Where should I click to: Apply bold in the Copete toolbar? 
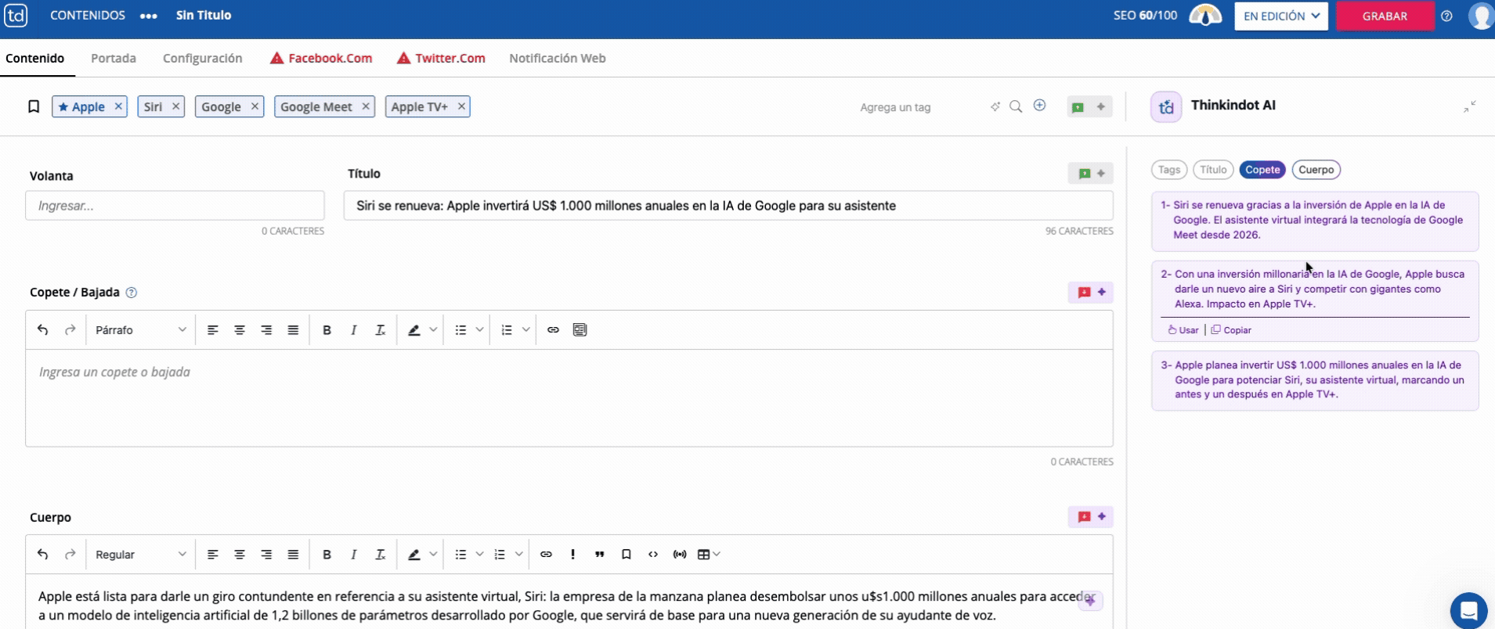click(327, 330)
